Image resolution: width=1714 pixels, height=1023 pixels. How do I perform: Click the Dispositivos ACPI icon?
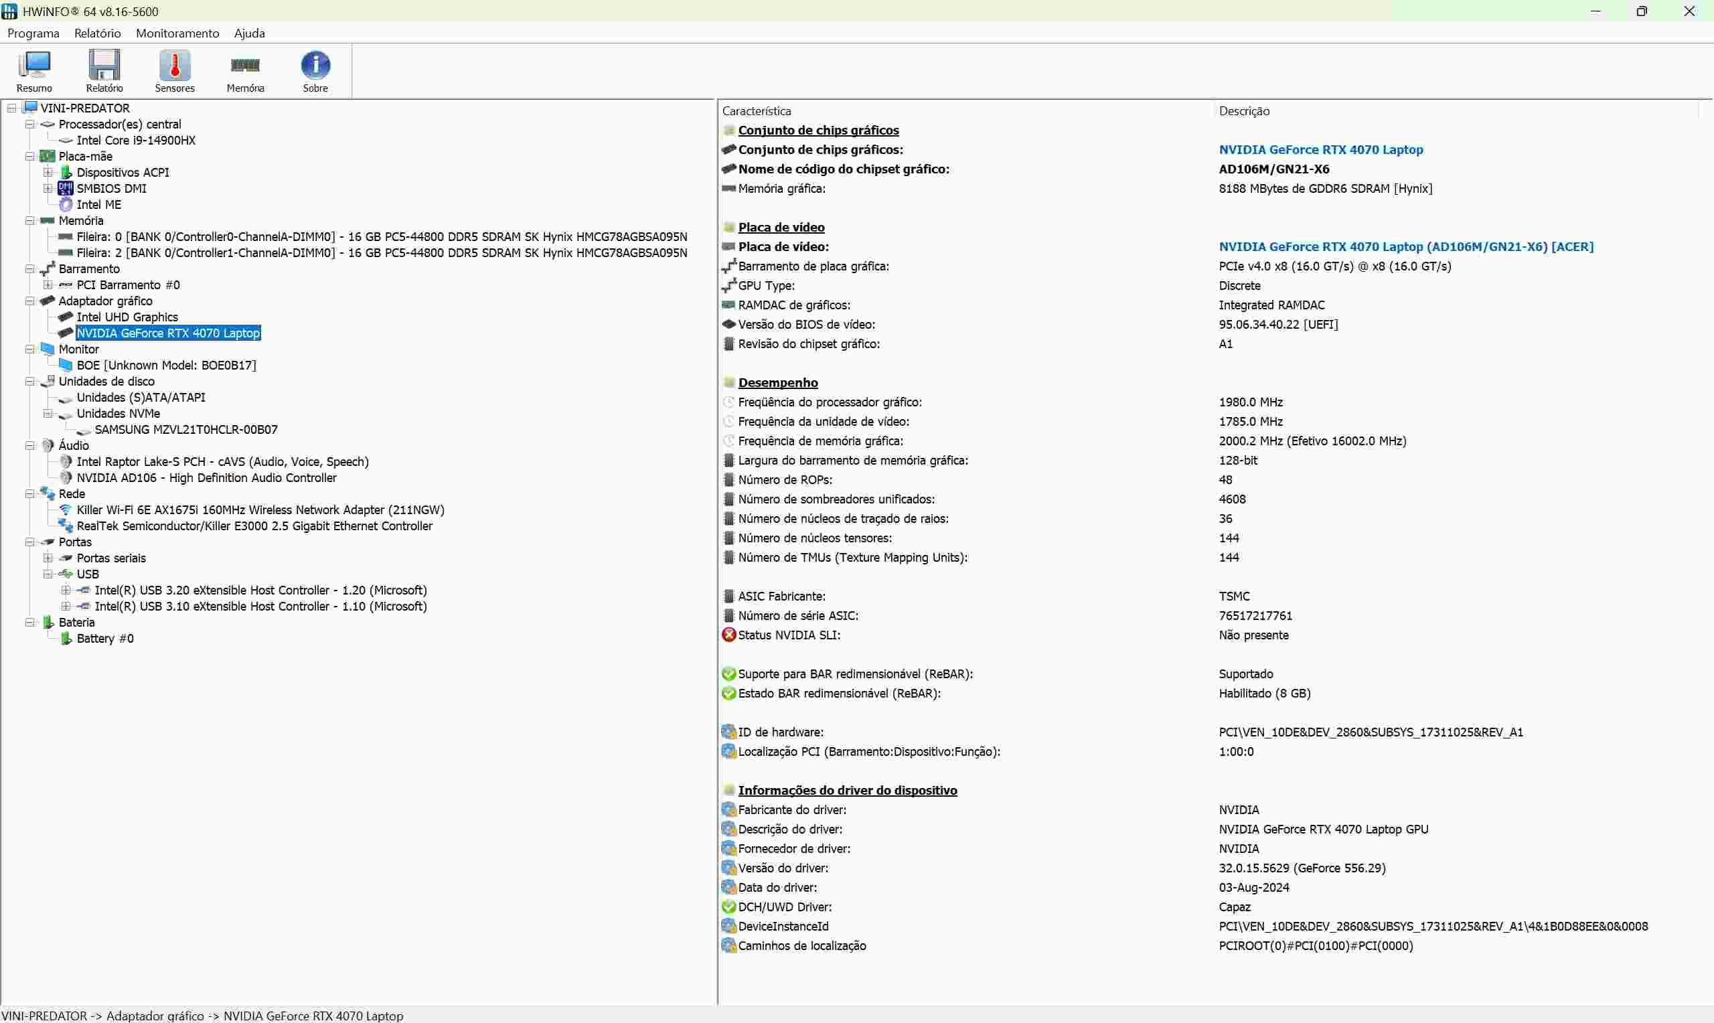pos(66,171)
